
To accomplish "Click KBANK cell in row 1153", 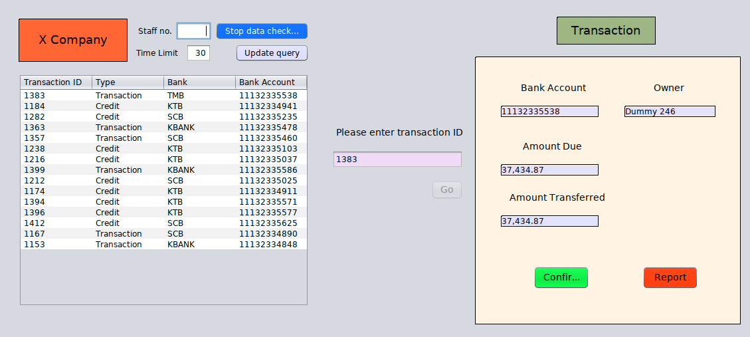I will pos(199,244).
